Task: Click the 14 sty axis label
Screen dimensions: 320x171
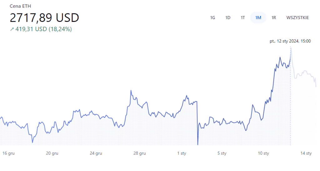Action: (306, 153)
